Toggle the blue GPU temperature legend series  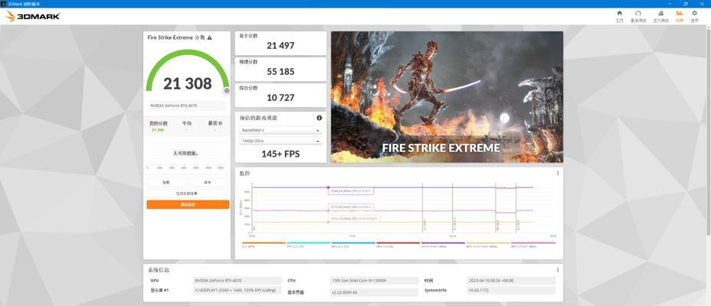(353, 245)
